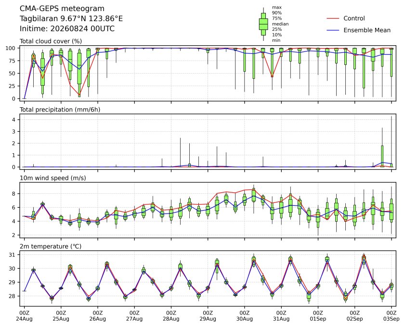This screenshot has width=405, height=327.
Task: Click the 00Z 03Sep axis tick label
Action: click(x=392, y=315)
